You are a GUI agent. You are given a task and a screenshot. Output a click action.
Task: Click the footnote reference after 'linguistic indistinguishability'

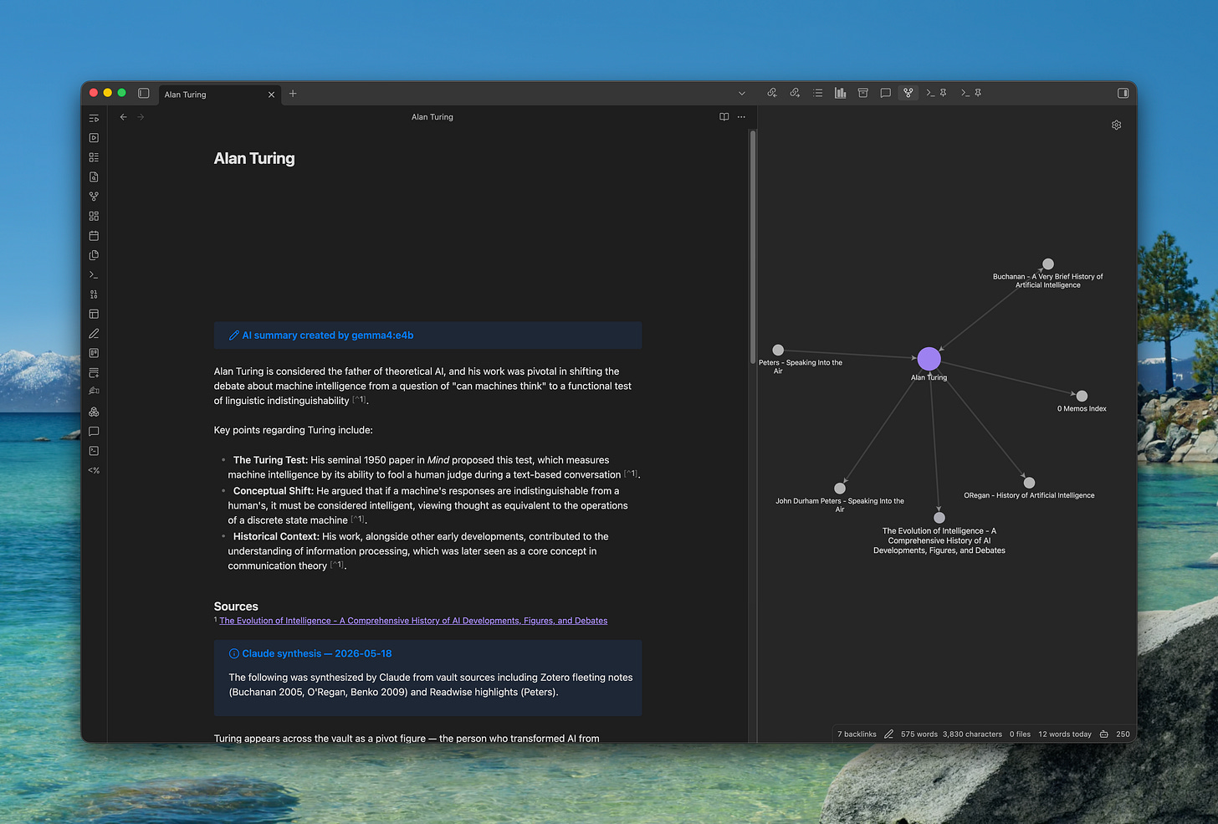click(x=359, y=400)
